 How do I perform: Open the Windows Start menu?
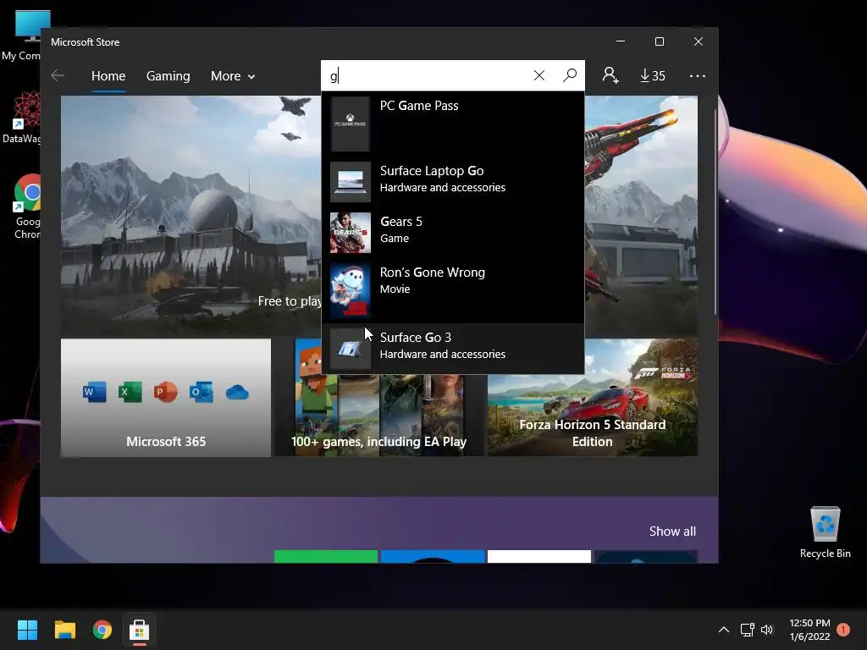click(x=27, y=630)
